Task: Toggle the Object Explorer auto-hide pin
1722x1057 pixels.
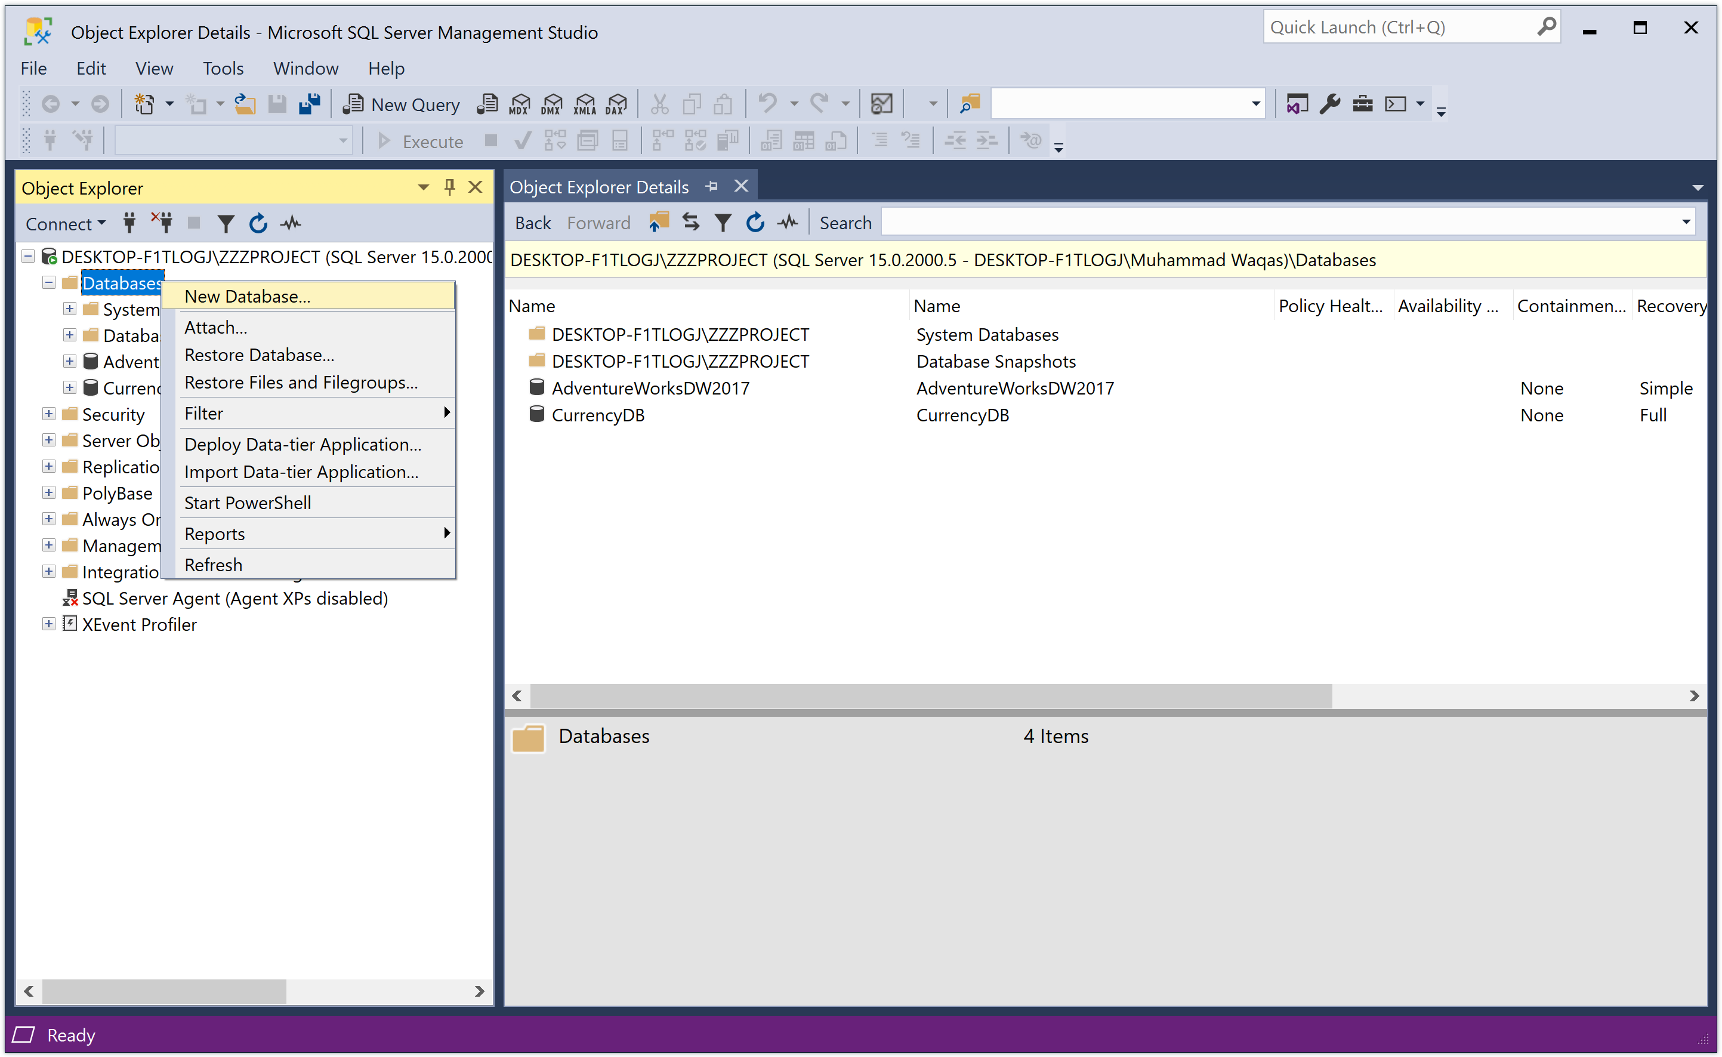Action: pos(449,187)
